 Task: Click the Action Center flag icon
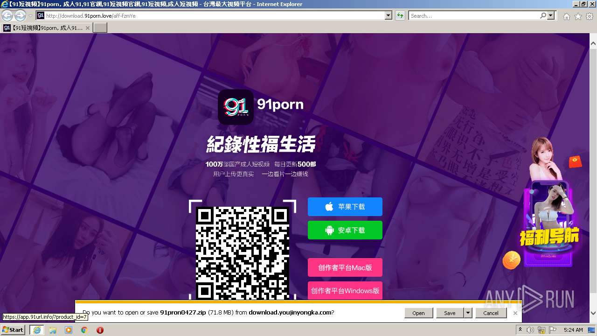pyautogui.click(x=553, y=330)
